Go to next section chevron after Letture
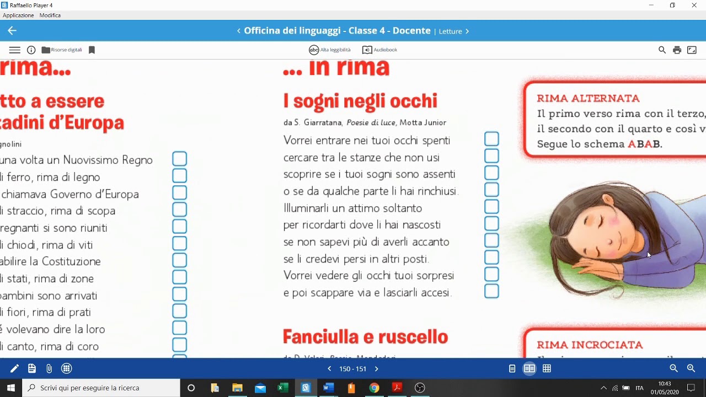The height and width of the screenshot is (397, 706). pos(467,31)
